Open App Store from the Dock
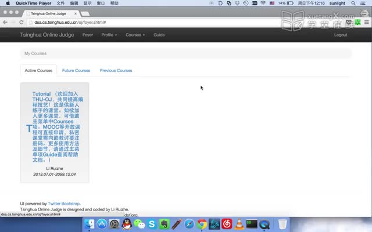372x232 pixels. tap(102, 224)
